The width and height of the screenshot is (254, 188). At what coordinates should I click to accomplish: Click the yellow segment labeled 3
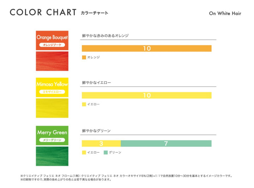101,143
